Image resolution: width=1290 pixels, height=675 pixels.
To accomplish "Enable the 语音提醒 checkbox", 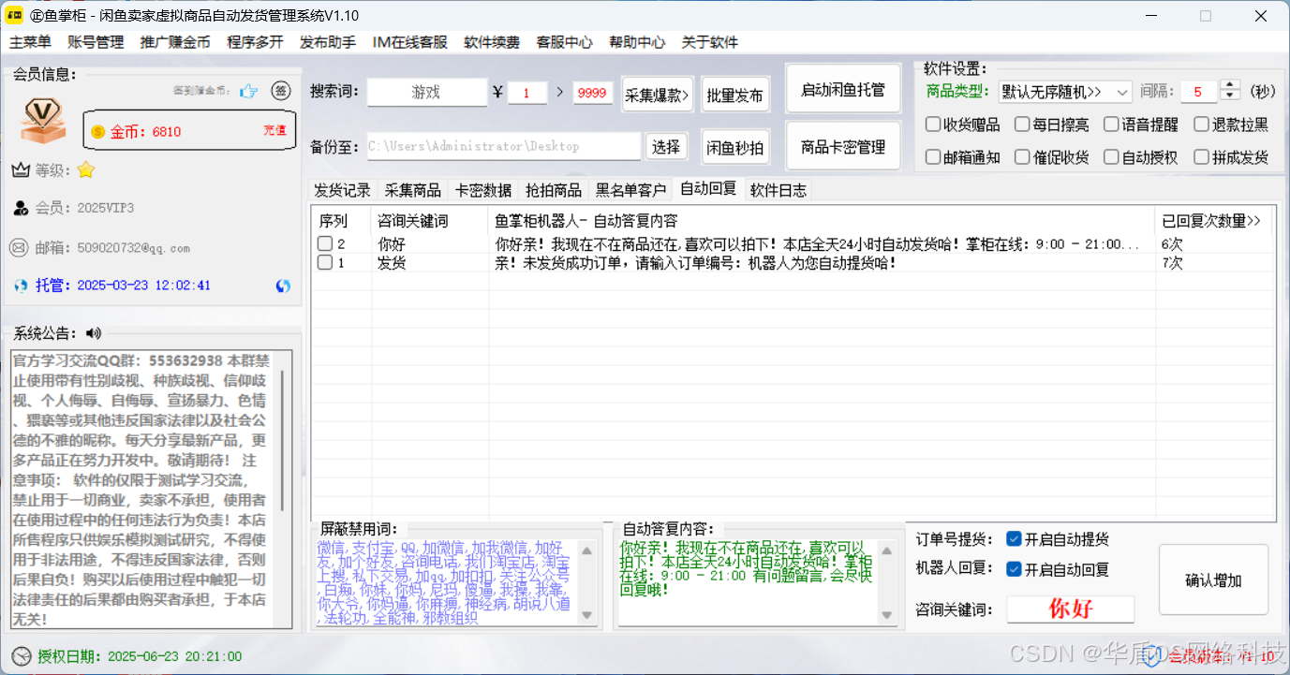I will pos(1111,125).
